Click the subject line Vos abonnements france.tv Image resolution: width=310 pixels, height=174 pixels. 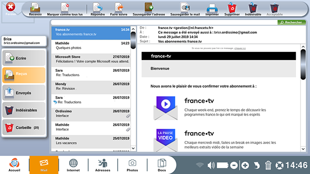(180, 41)
